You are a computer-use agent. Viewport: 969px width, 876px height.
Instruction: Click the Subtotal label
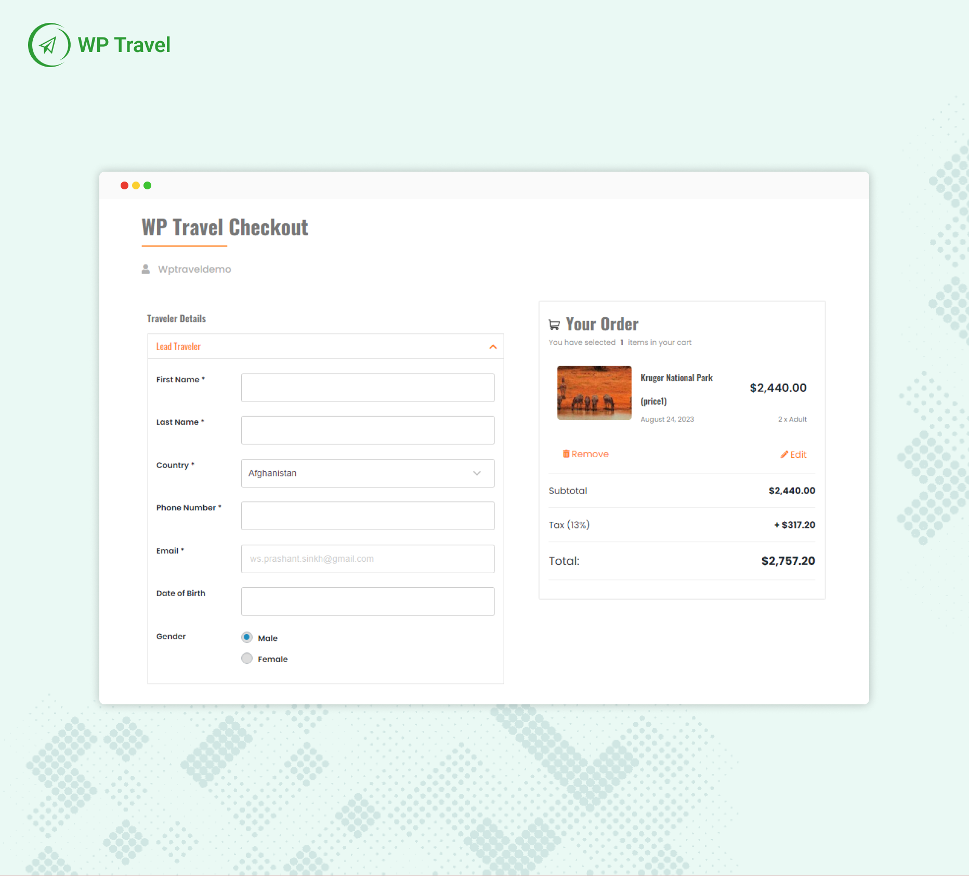pyautogui.click(x=568, y=491)
